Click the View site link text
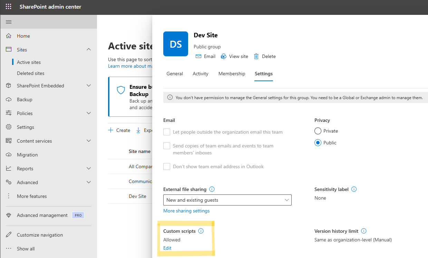 pyautogui.click(x=239, y=56)
